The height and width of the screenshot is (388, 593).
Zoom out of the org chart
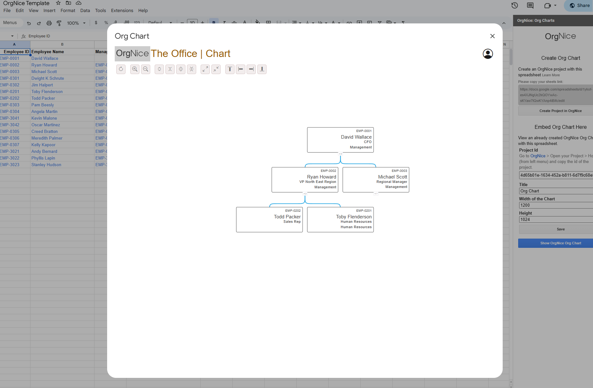(145, 69)
